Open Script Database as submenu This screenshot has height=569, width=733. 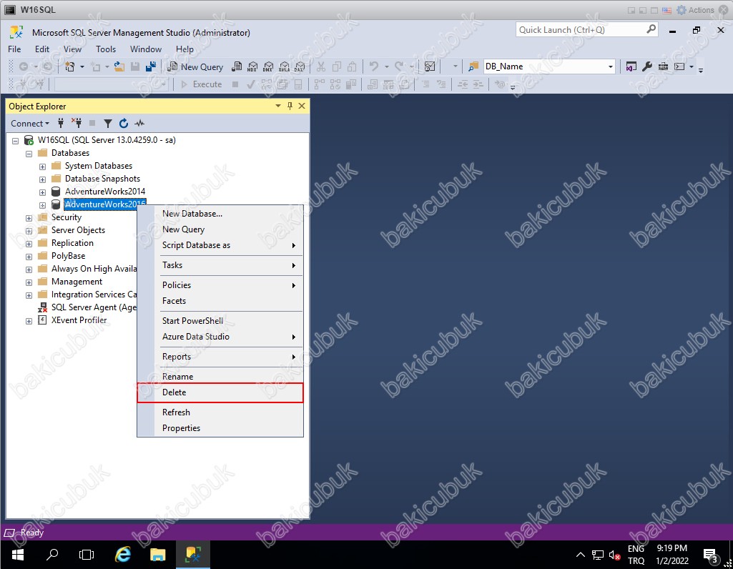point(220,245)
